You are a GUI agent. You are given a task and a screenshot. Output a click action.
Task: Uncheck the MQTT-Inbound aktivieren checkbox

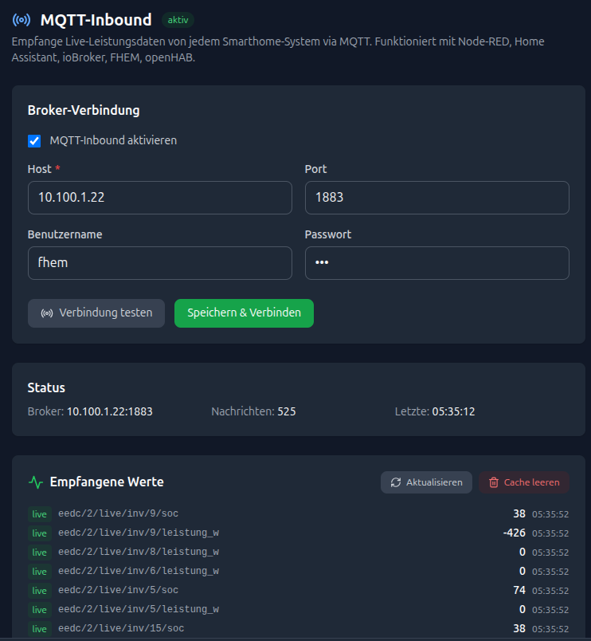pos(34,141)
